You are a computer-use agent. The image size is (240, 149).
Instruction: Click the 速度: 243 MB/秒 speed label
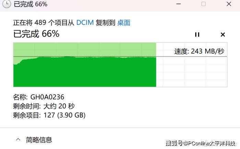click(199, 51)
